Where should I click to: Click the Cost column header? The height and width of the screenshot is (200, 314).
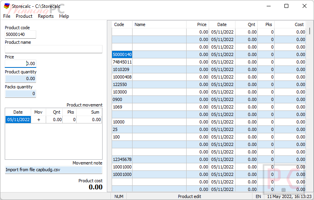pos(290,24)
